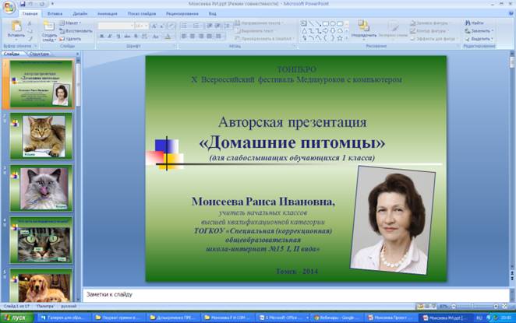The width and height of the screenshot is (516, 323).
Task: Click the Columns icon in paragraph group
Action: tap(219, 36)
